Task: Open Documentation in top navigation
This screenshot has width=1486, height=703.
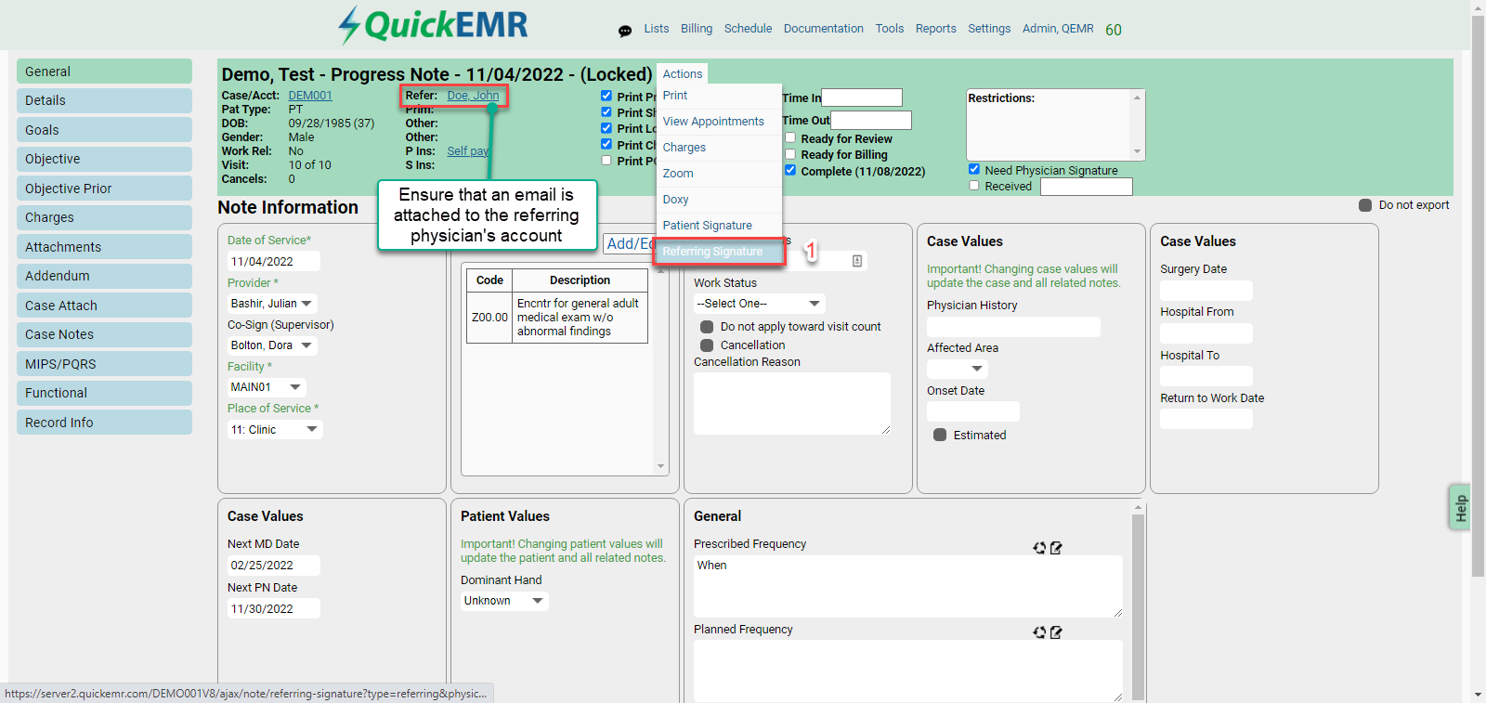Action: [x=824, y=29]
